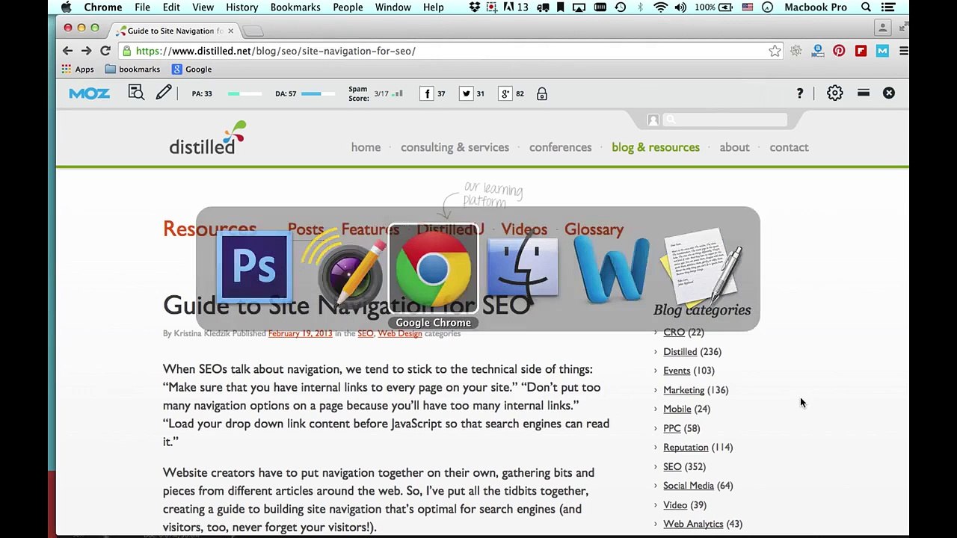The height and width of the screenshot is (538, 957).
Task: Click the MOZ logo in toolbar
Action: point(90,93)
